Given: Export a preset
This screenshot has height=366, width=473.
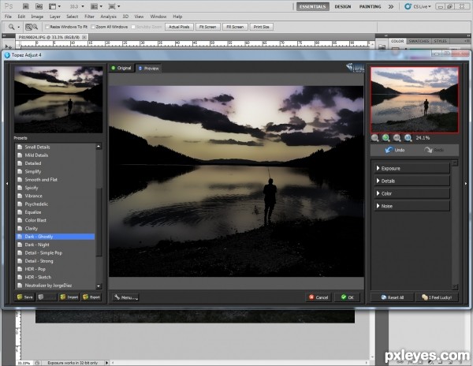Looking at the screenshot, I should coord(91,297).
